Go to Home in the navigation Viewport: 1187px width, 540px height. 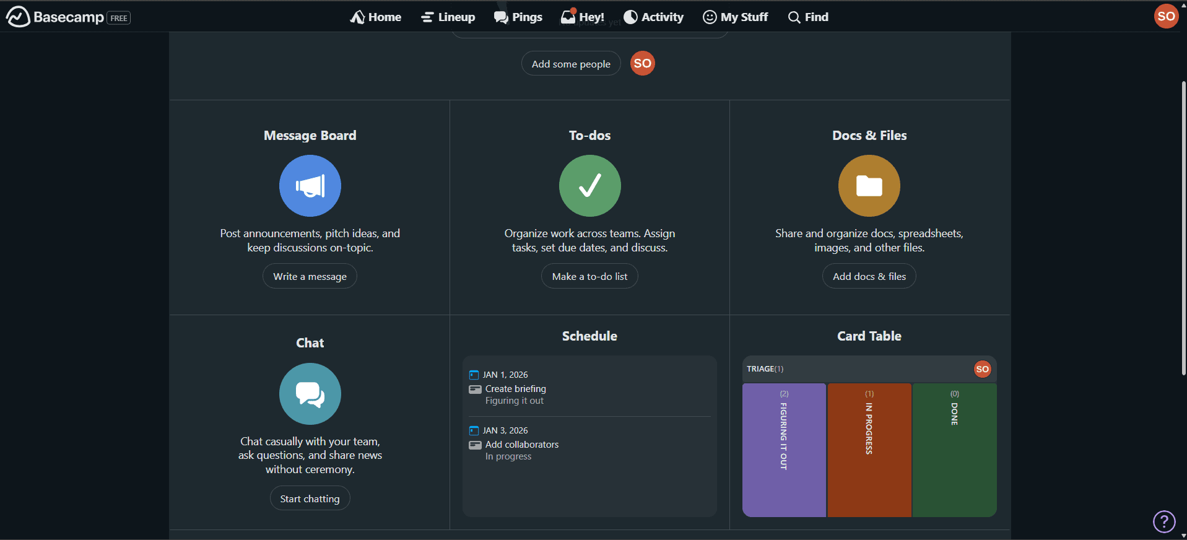tap(375, 17)
